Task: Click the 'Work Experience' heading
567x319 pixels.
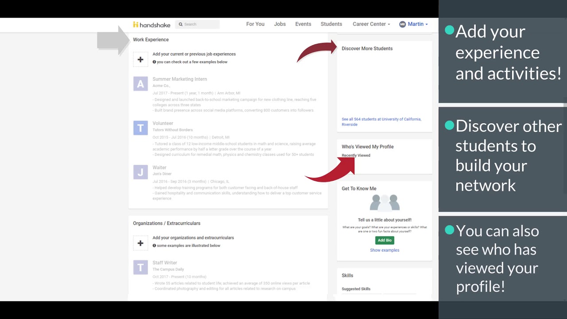Action: click(x=151, y=40)
